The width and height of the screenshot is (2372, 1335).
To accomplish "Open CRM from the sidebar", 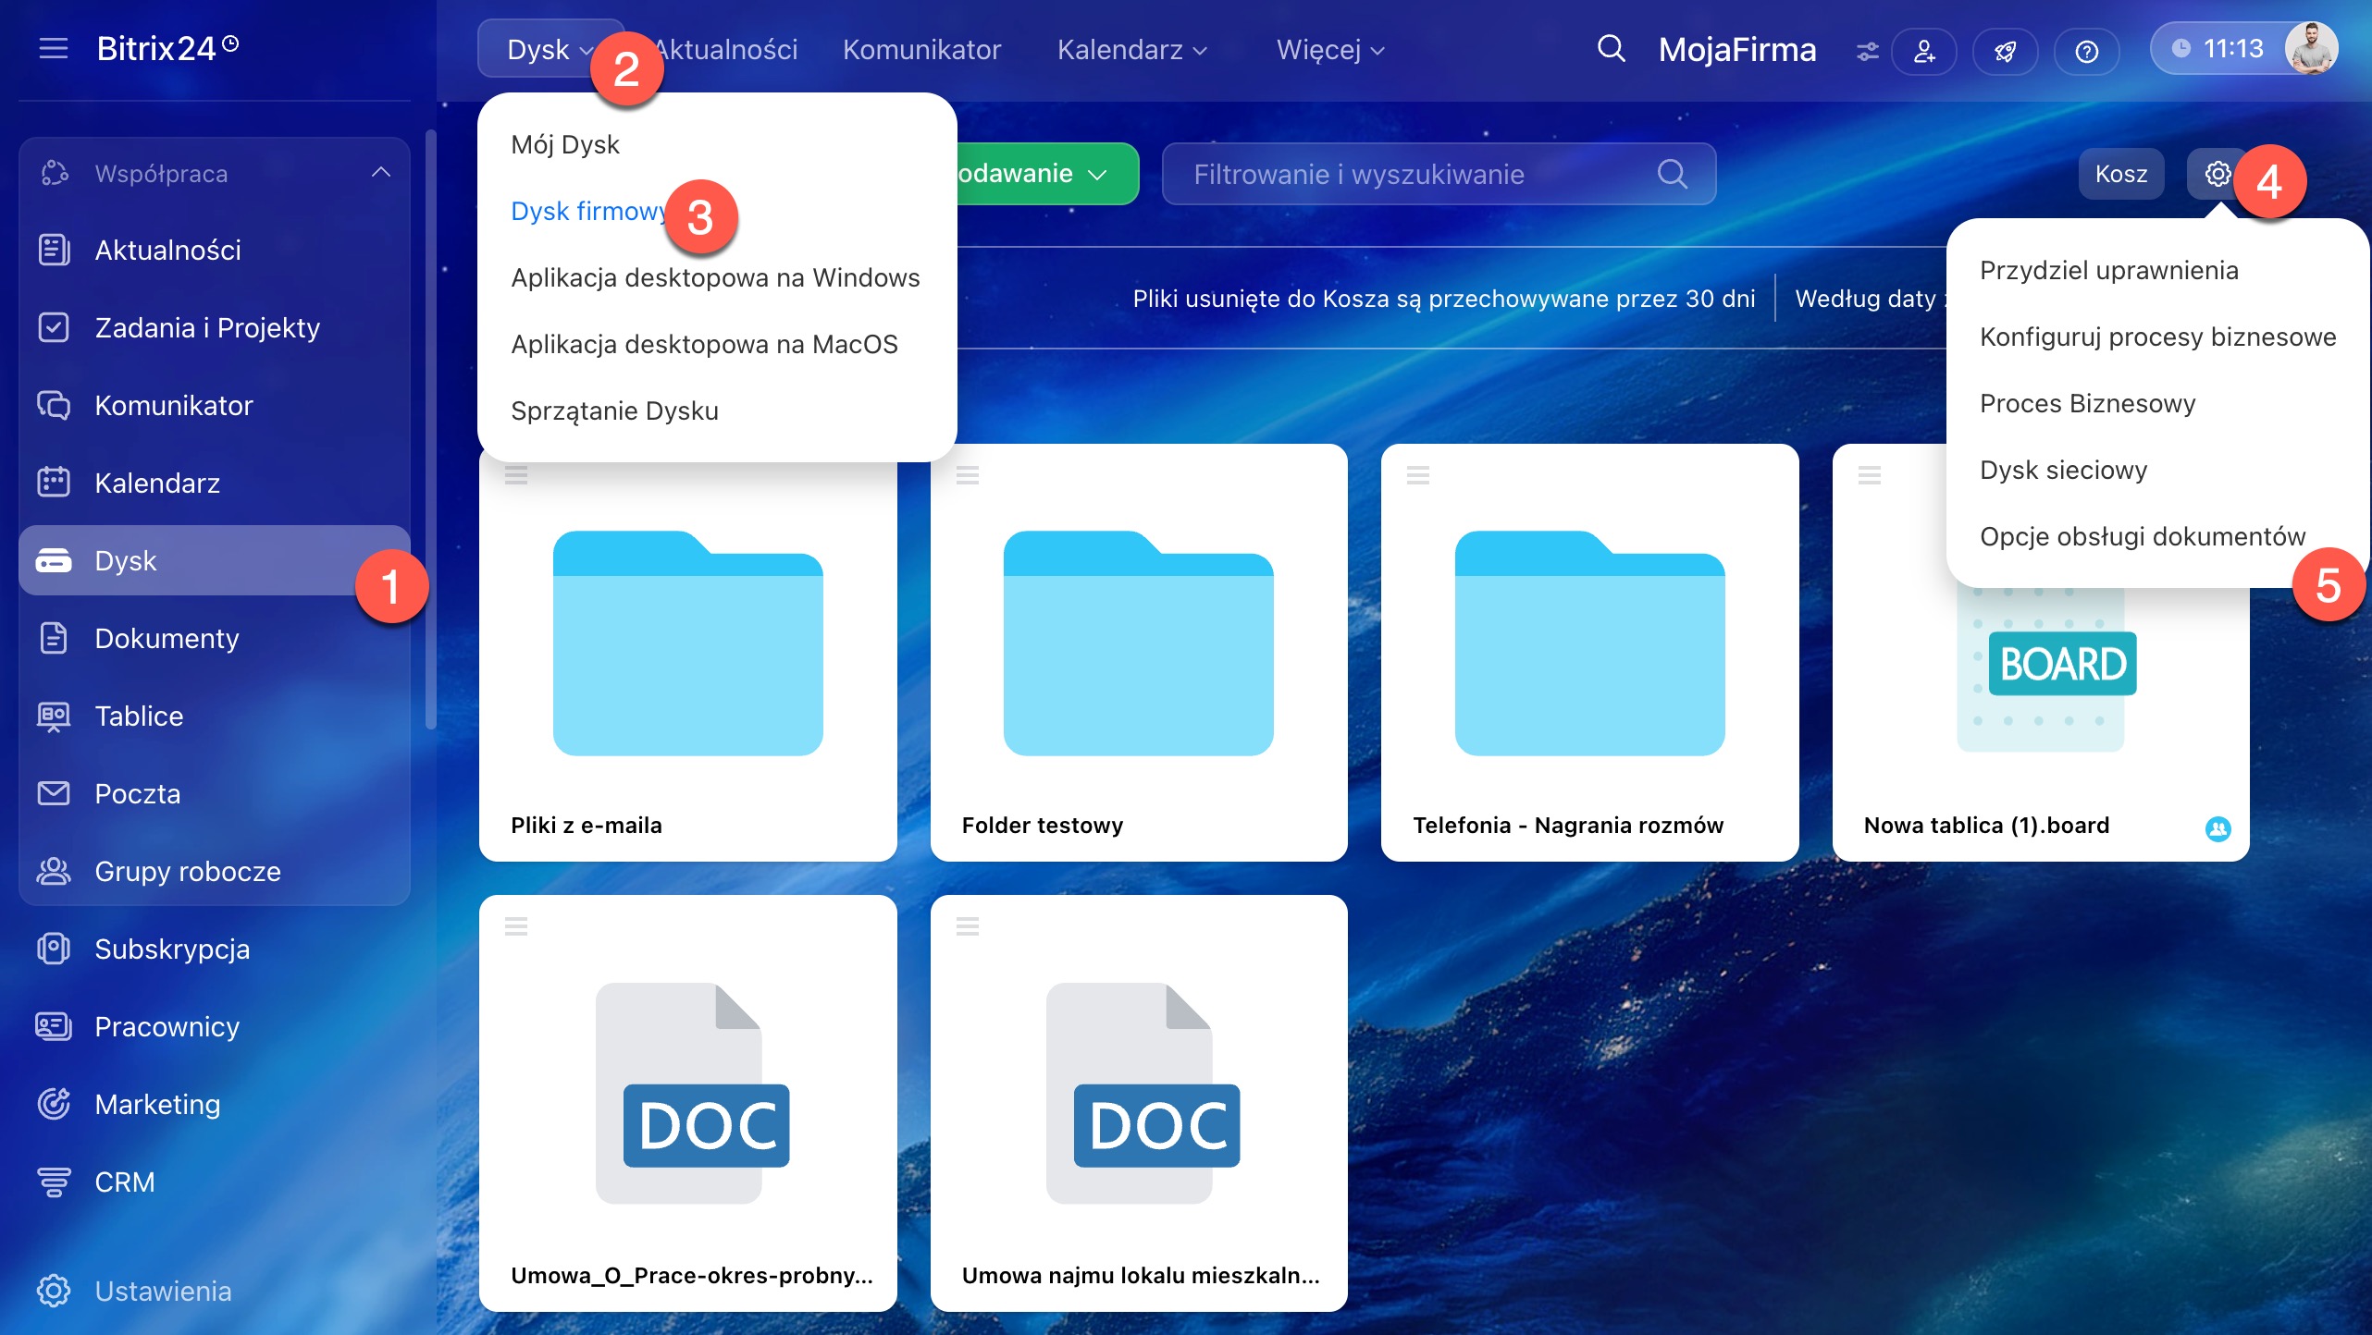I will tap(124, 1182).
